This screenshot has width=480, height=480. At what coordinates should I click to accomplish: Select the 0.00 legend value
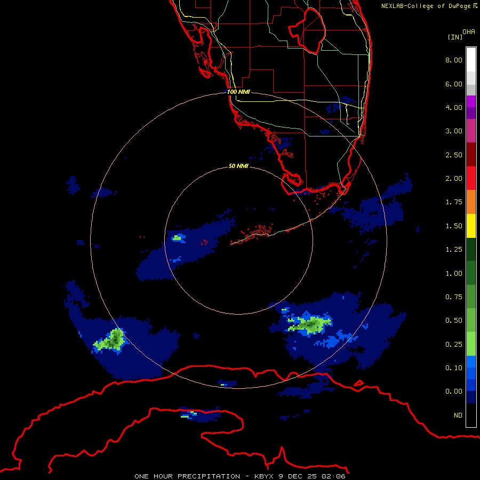454,391
